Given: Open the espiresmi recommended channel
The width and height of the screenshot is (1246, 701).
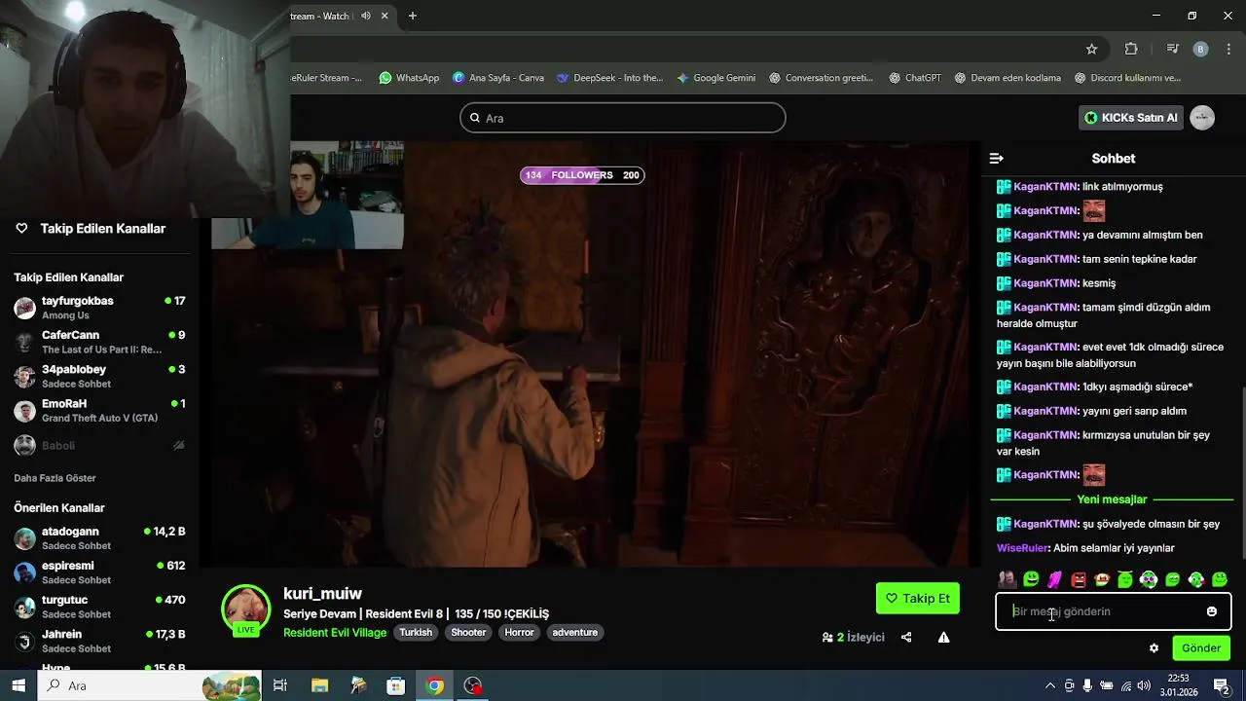Looking at the screenshot, I should coord(99,572).
